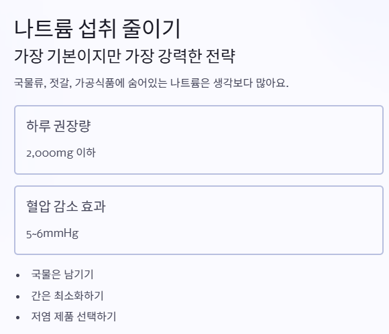This screenshot has width=389, height=334.
Task: Click the word 젓갈 in the description
Action: coord(60,83)
